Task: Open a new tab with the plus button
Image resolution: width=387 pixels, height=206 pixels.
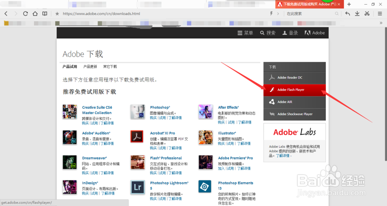Action: 349,4
